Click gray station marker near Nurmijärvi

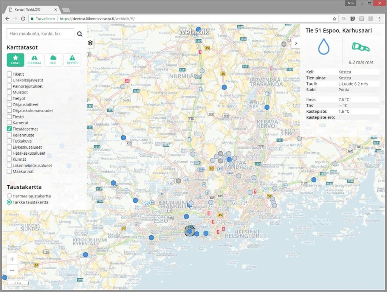coord(202,71)
